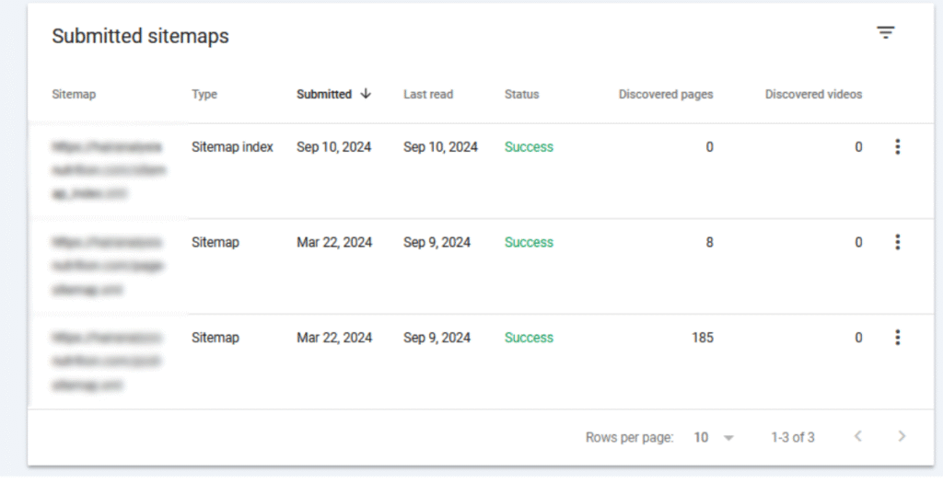Image resolution: width=943 pixels, height=495 pixels.
Task: Click the Discovered videos column header
Action: click(813, 94)
